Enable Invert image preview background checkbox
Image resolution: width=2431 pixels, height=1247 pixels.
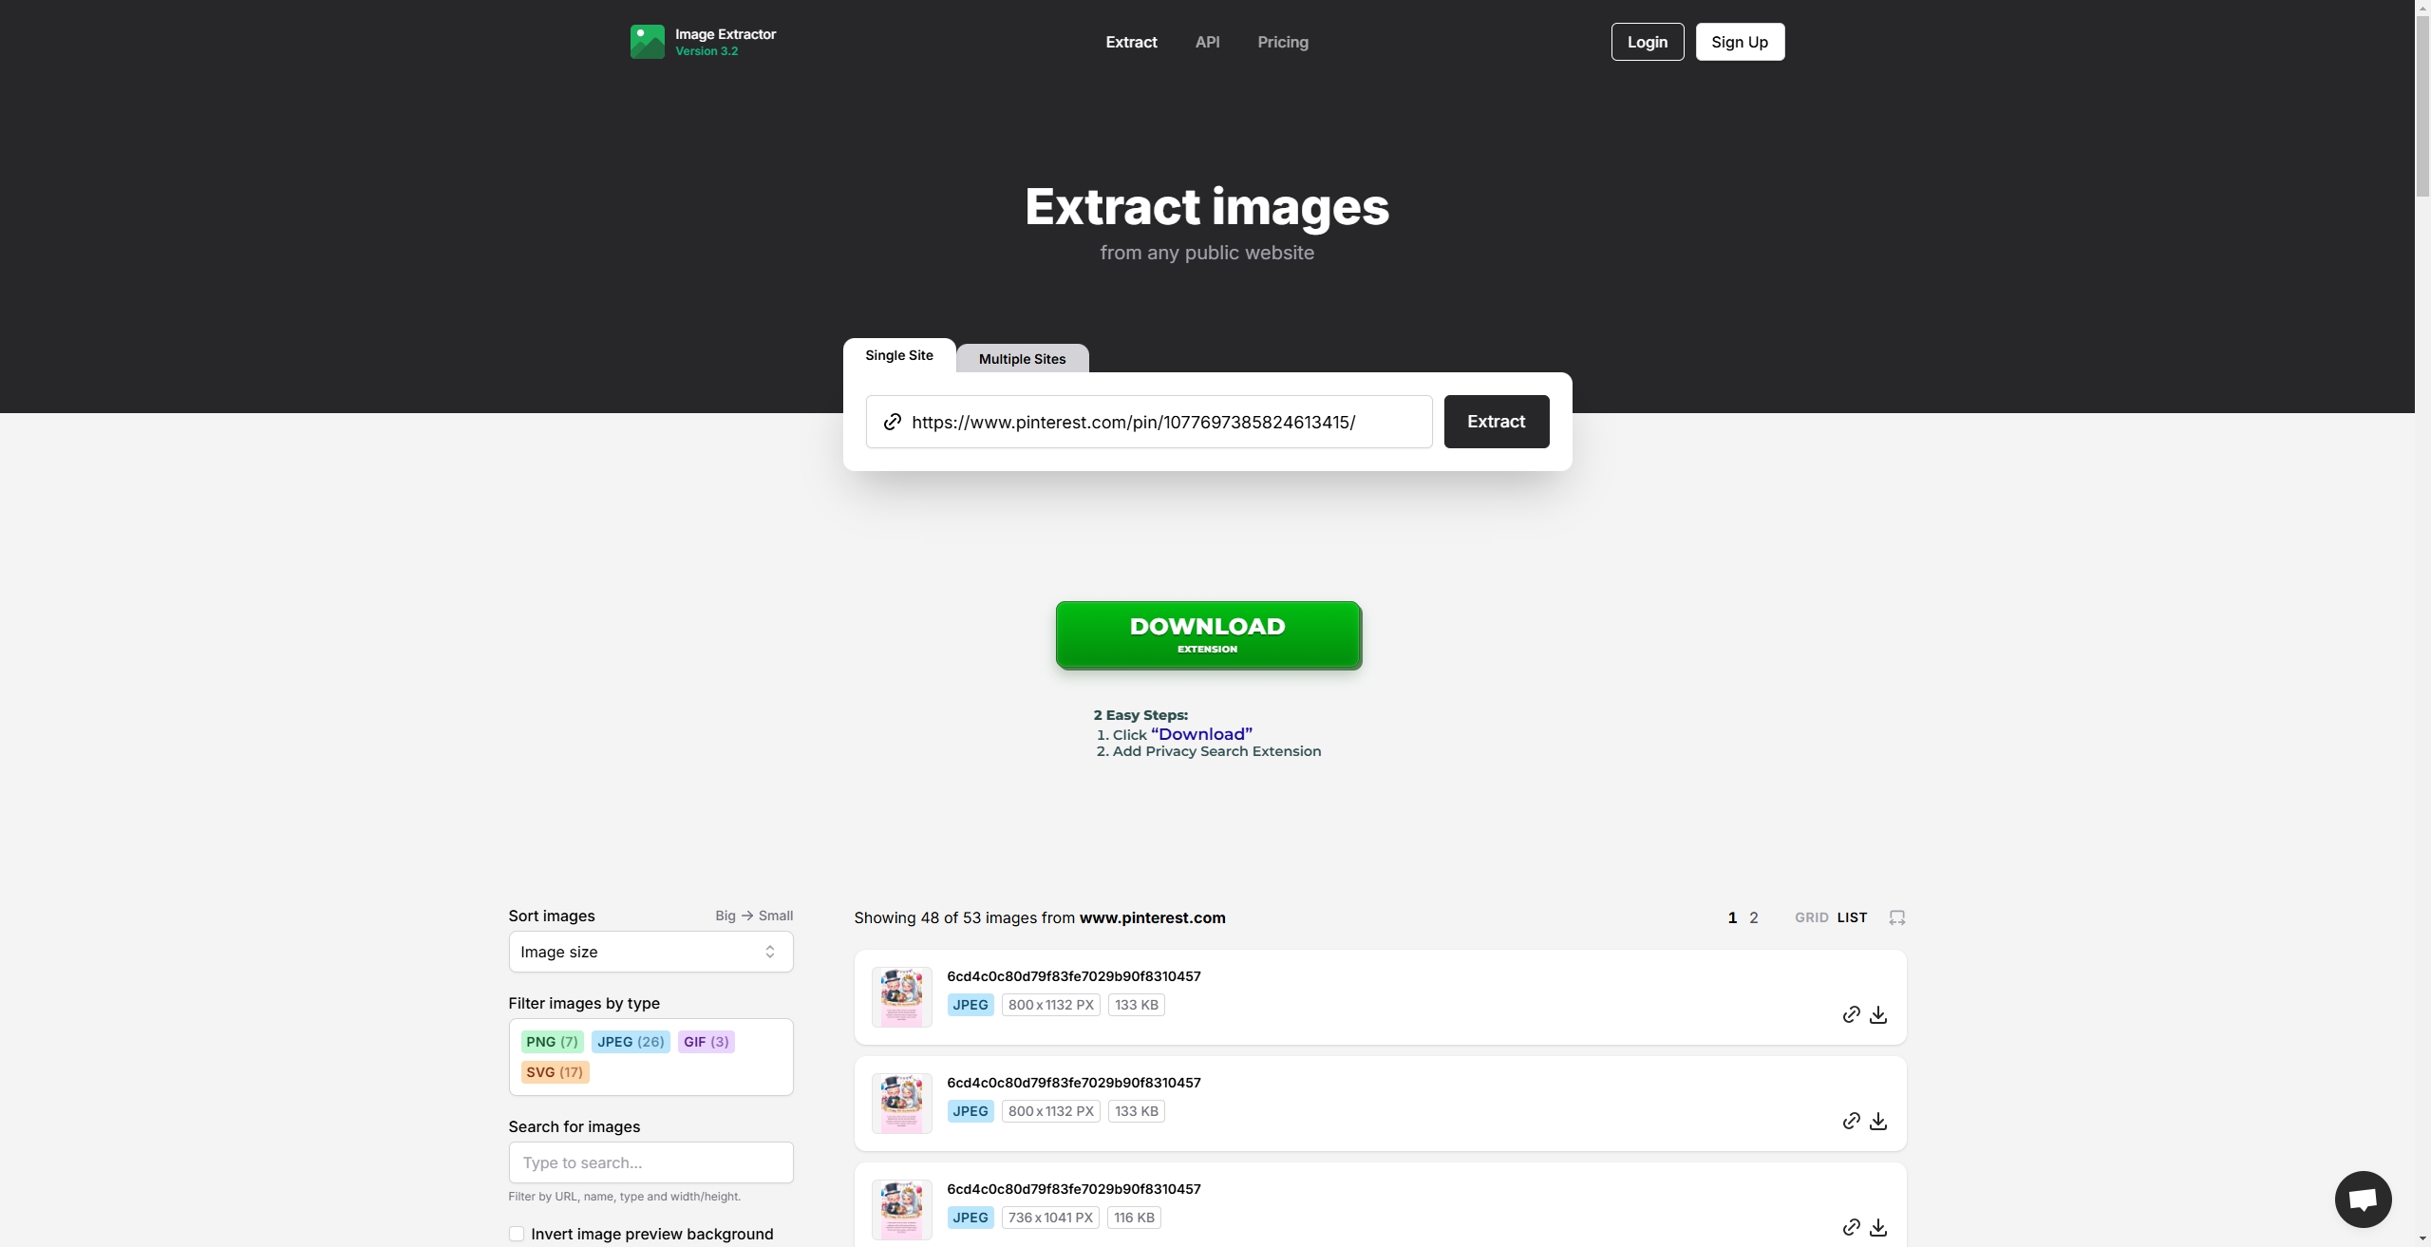click(517, 1234)
